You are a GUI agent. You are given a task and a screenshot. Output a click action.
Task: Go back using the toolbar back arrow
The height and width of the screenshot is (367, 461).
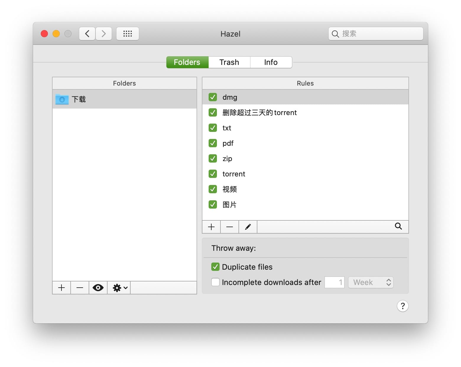(87, 34)
